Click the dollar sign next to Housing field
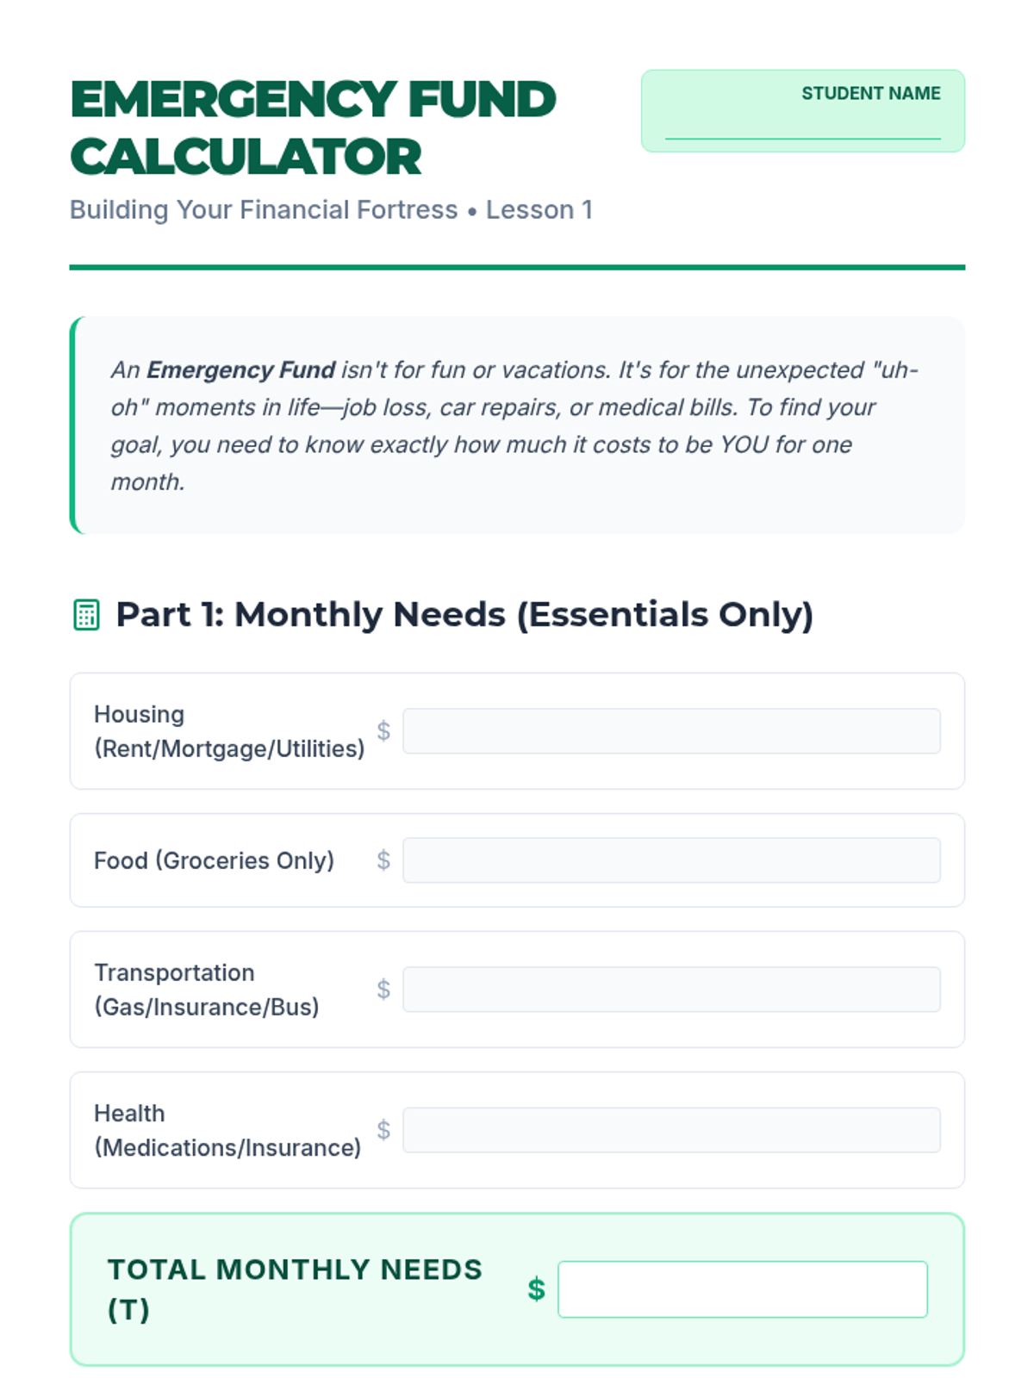The image size is (1034, 1378). click(383, 731)
